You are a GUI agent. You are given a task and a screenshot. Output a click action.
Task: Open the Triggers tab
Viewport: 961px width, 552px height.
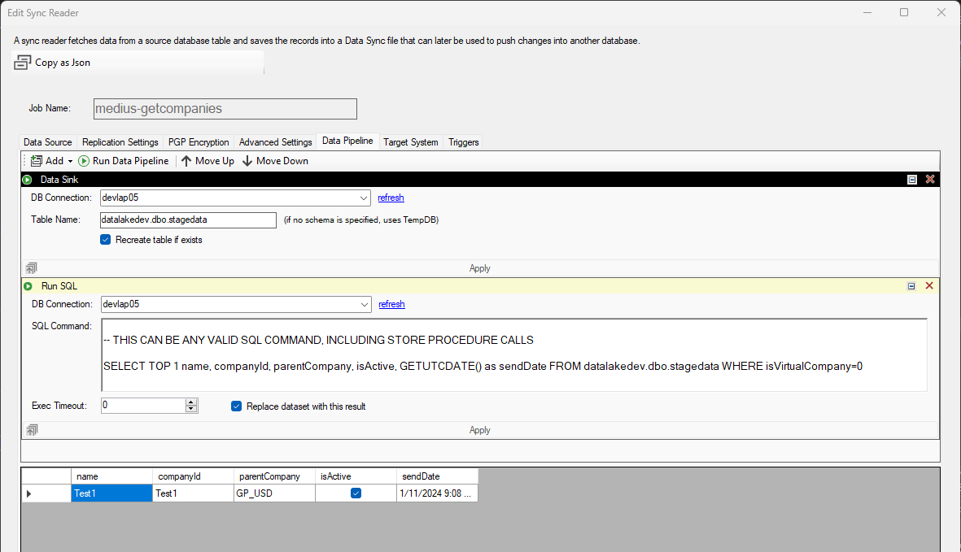[464, 142]
